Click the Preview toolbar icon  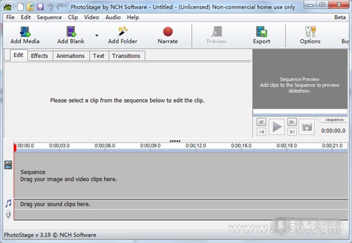217,32
